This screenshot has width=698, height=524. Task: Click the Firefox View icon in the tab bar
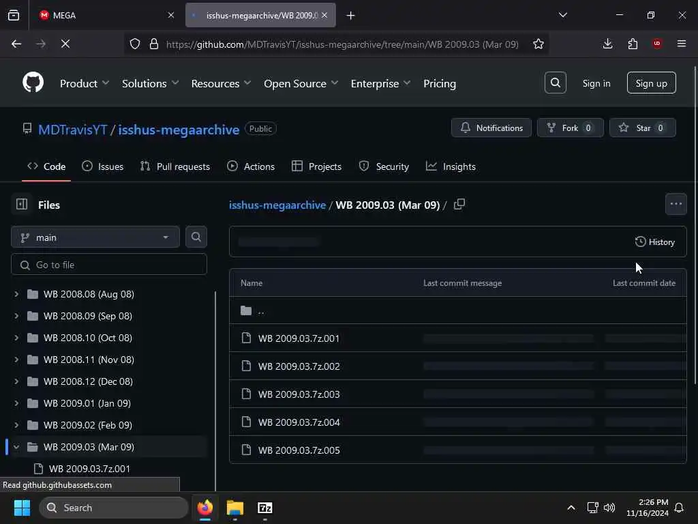click(14, 15)
